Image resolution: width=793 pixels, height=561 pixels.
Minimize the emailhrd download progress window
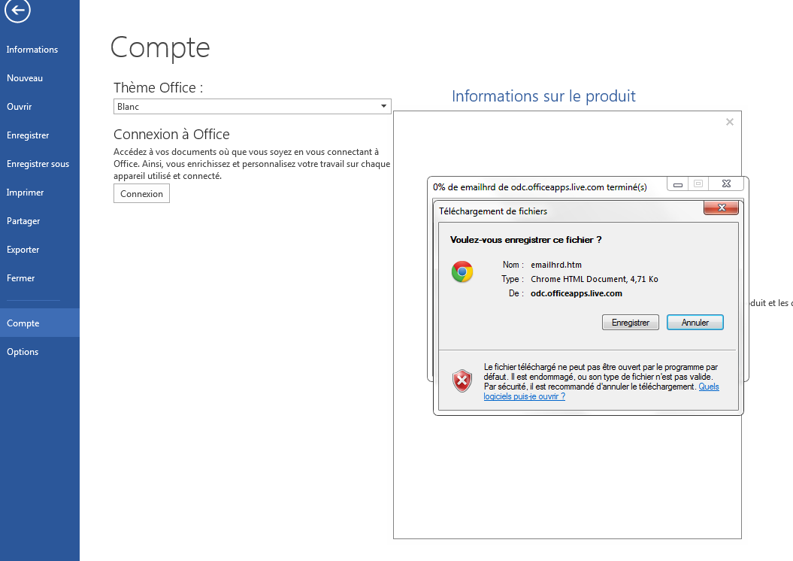678,184
